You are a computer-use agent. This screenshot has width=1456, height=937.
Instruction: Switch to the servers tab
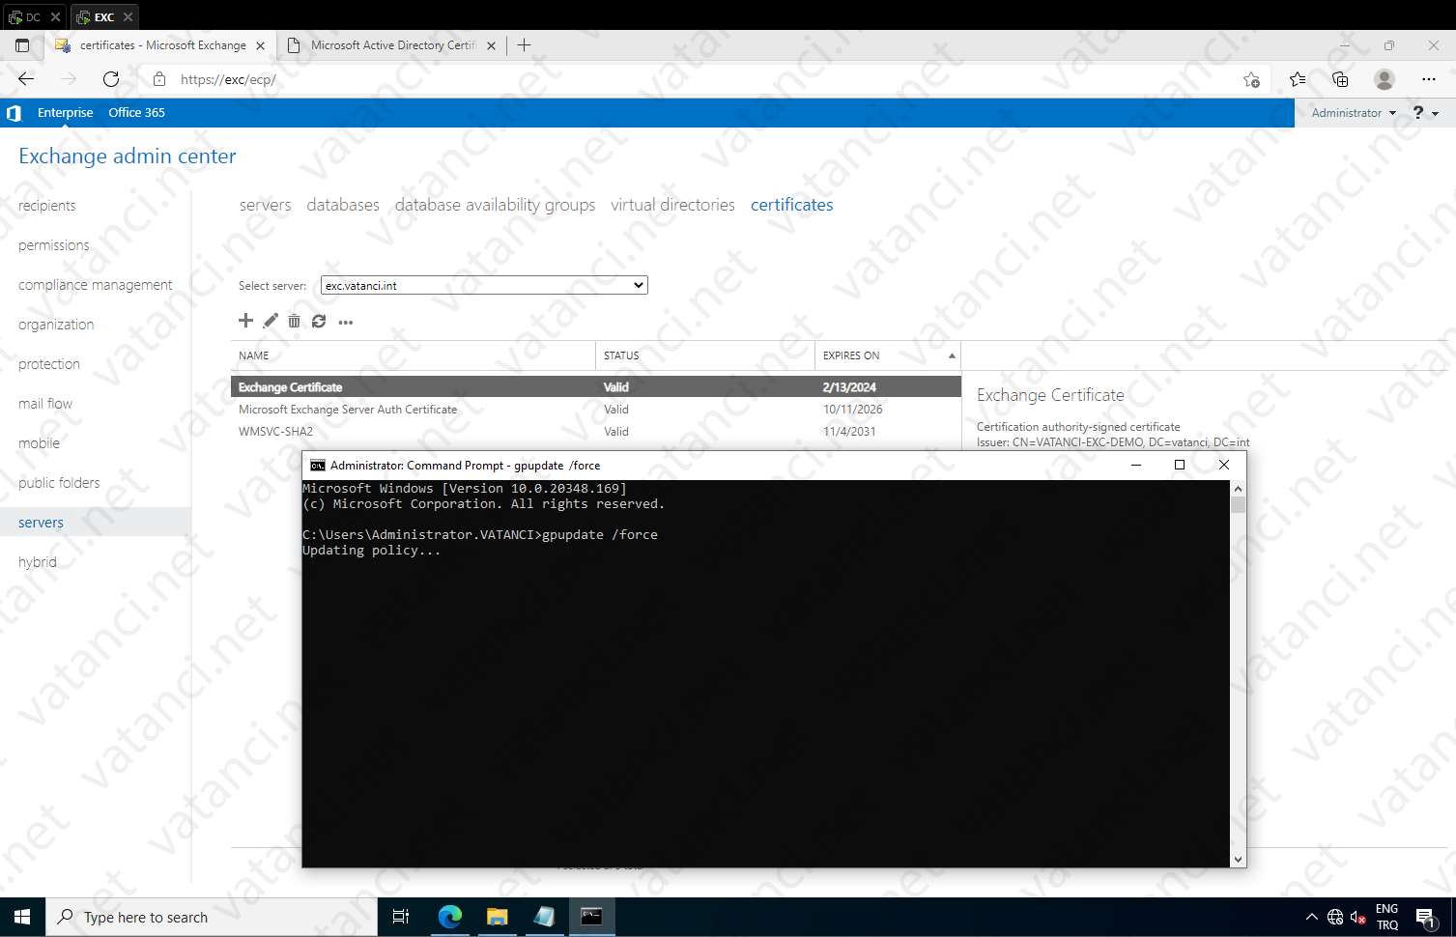click(x=265, y=205)
